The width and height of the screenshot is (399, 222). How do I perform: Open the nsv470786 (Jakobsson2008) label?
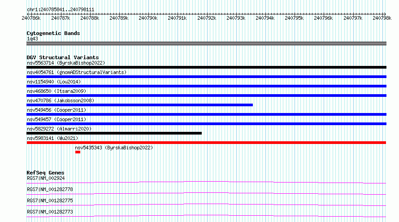[x=61, y=100]
